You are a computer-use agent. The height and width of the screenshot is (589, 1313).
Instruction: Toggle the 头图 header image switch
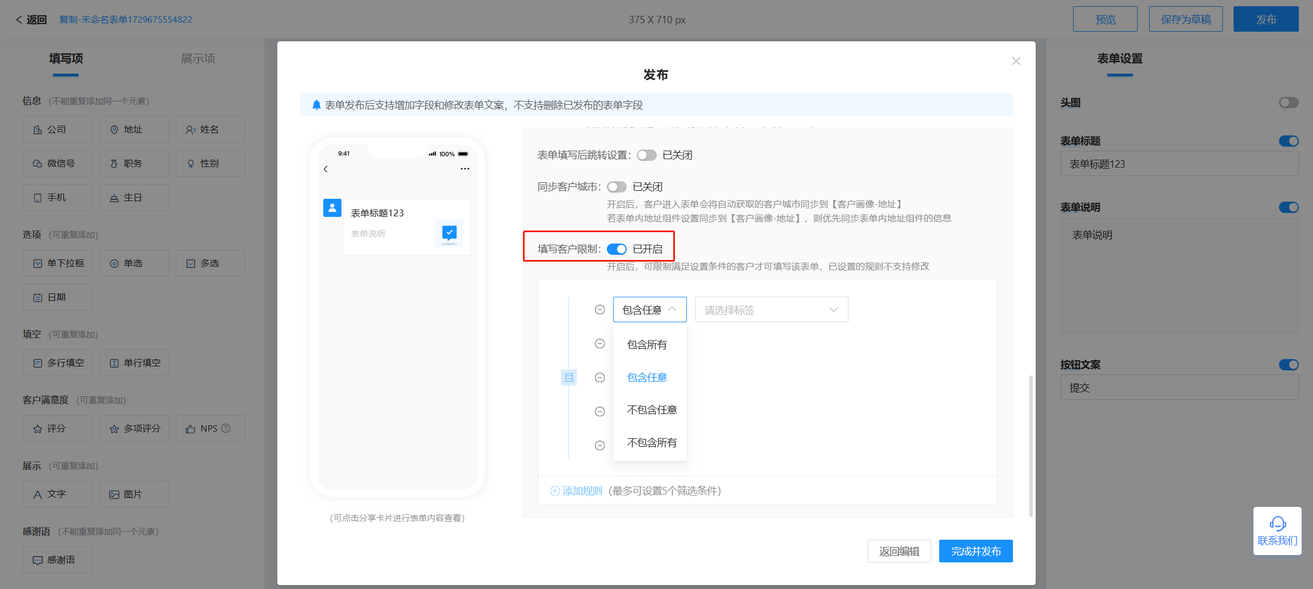tap(1289, 103)
